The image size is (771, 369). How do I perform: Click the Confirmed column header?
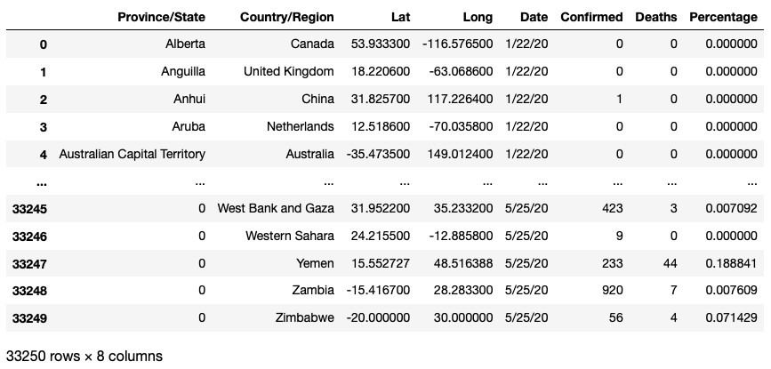[591, 17]
